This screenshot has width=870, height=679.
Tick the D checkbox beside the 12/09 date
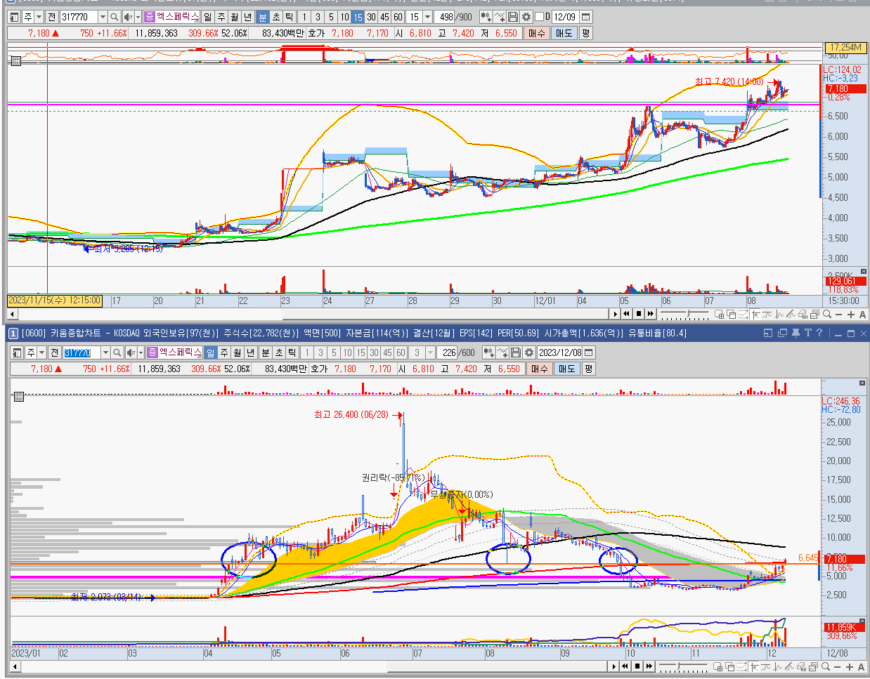tap(539, 16)
